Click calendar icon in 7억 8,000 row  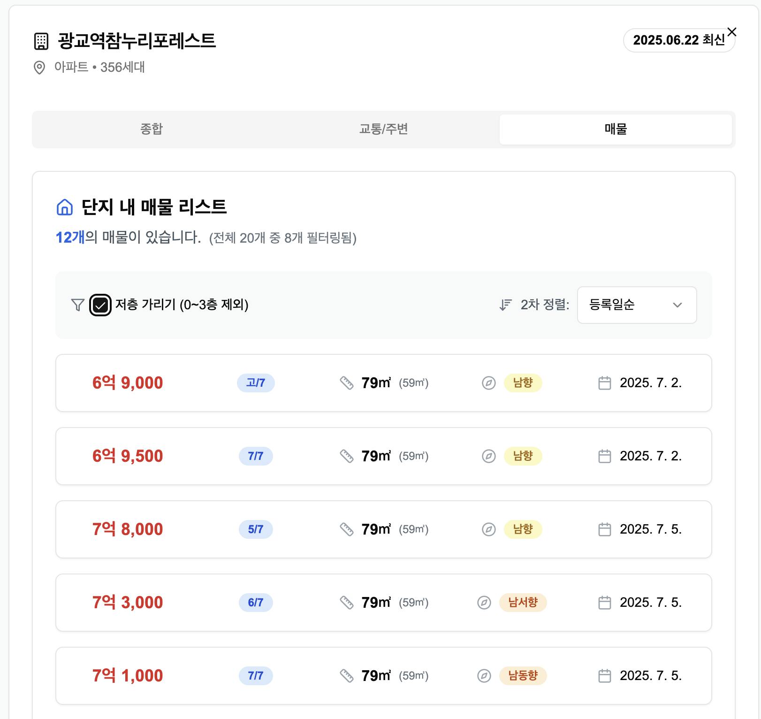point(605,529)
